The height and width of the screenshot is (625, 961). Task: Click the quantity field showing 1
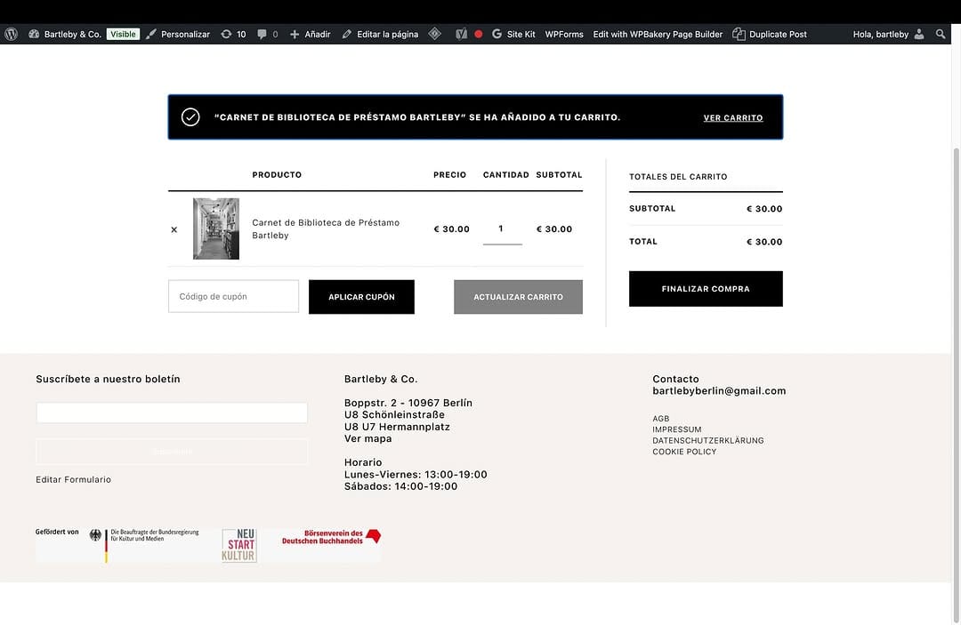click(502, 229)
